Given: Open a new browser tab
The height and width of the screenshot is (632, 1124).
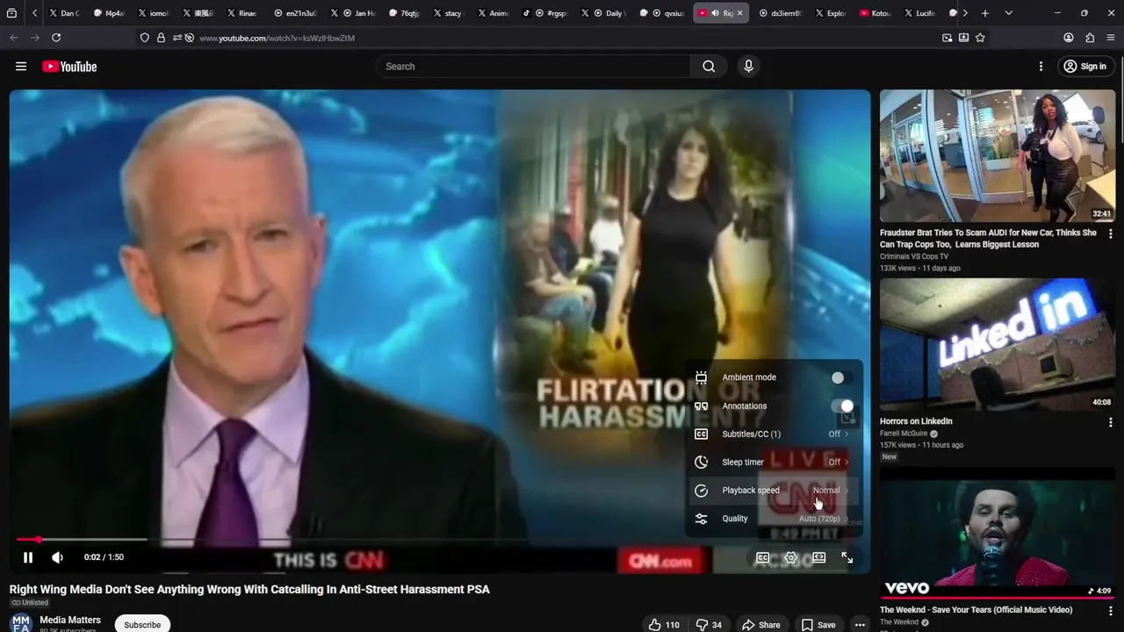Looking at the screenshot, I should [985, 13].
